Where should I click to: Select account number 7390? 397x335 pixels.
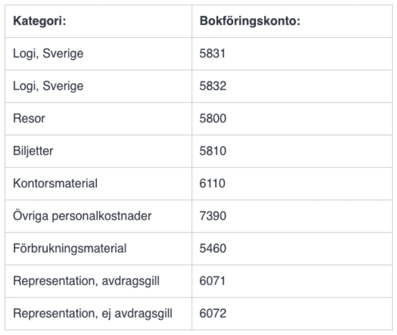coord(213,216)
